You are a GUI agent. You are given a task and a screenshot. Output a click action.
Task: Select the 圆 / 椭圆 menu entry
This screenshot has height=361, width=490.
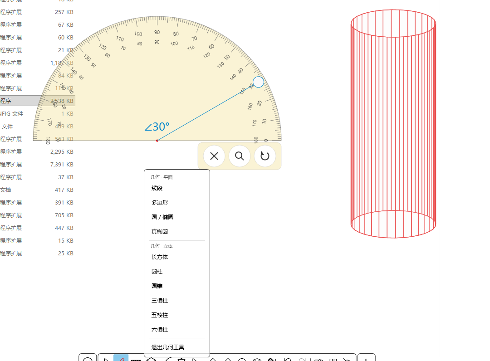pyautogui.click(x=177, y=217)
